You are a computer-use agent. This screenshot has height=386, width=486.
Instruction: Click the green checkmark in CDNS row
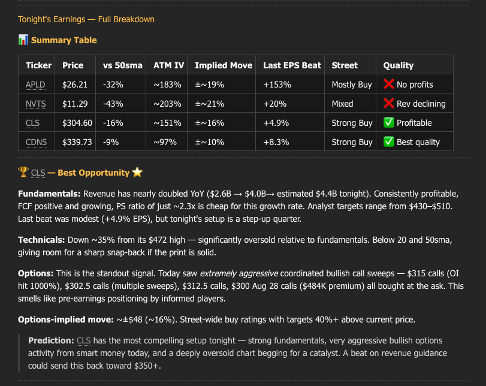389,141
